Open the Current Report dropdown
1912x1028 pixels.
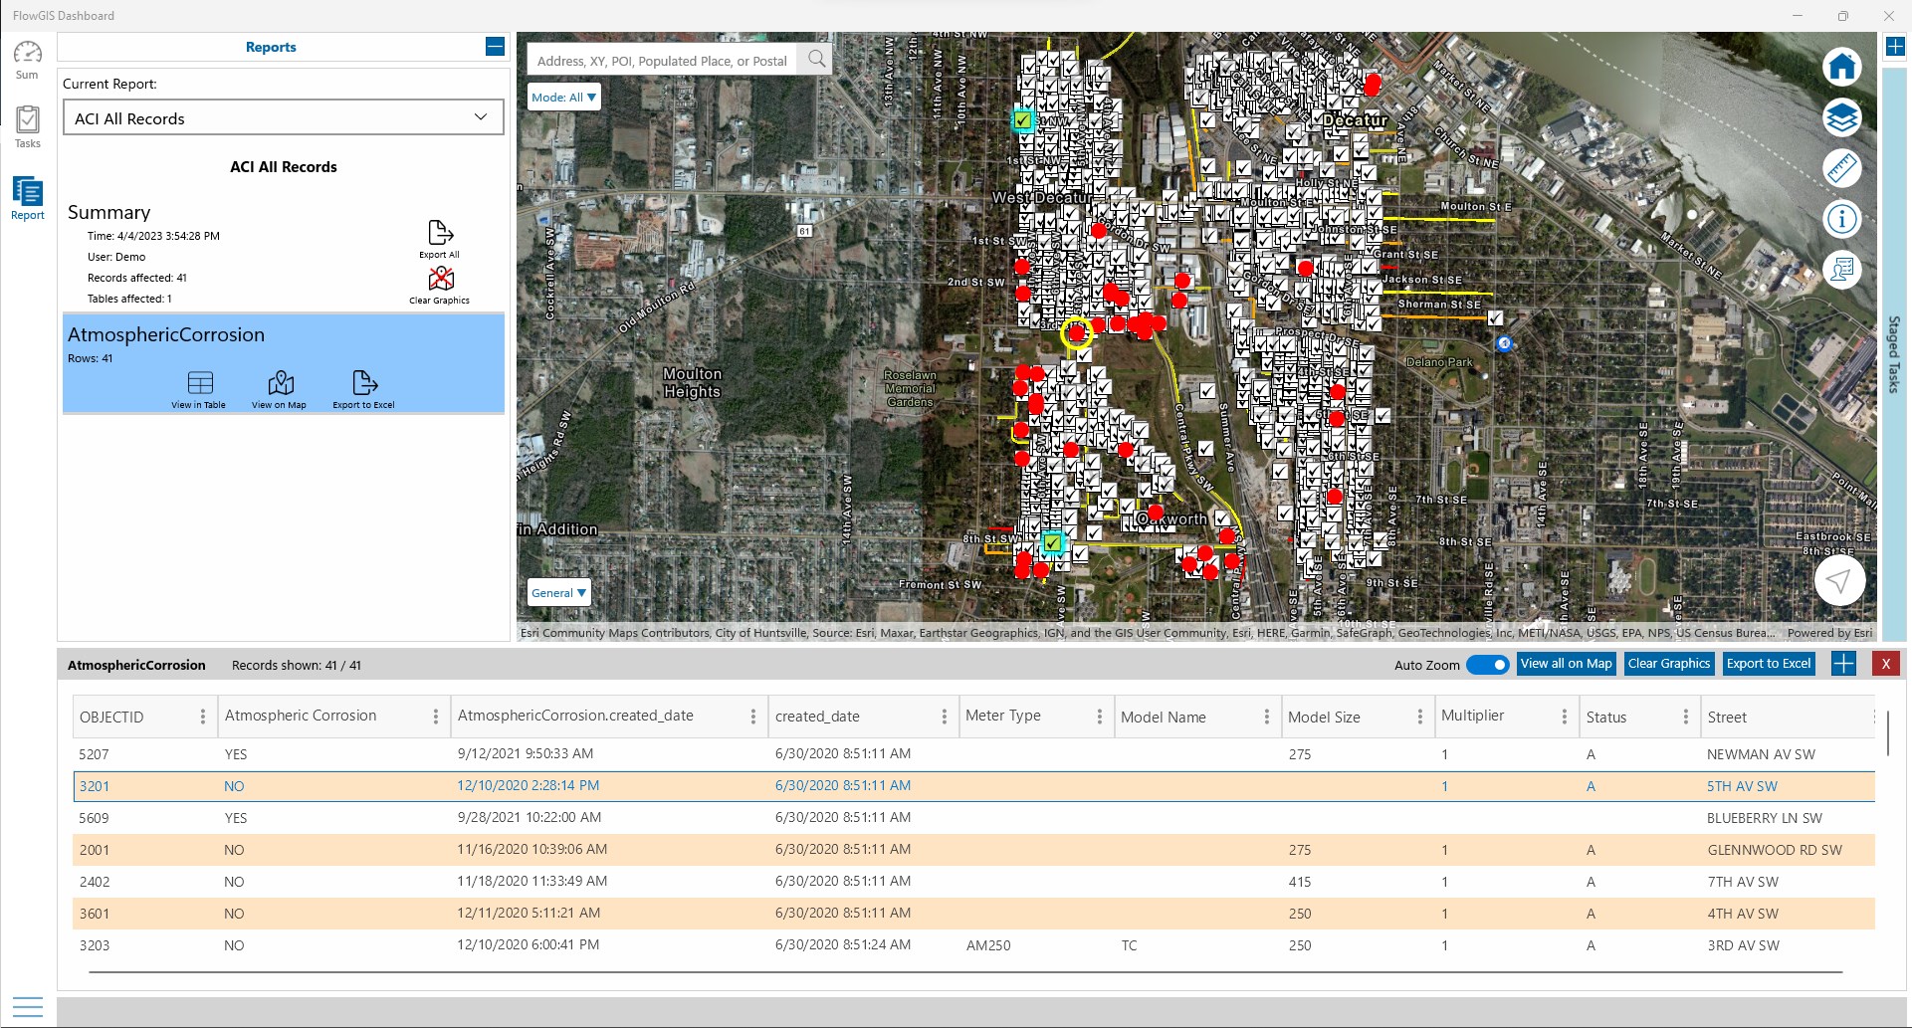click(x=284, y=118)
